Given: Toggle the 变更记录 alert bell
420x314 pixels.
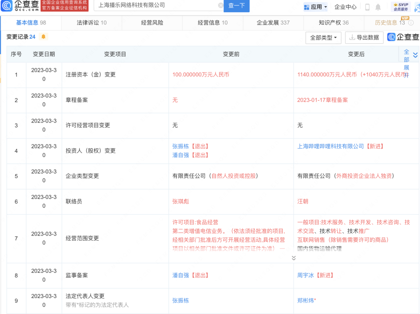Looking at the screenshot, I should 43,37.
